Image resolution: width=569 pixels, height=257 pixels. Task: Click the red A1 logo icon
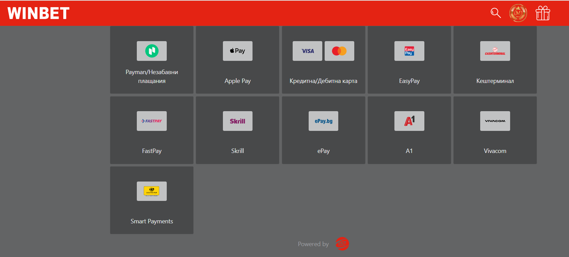(x=409, y=121)
